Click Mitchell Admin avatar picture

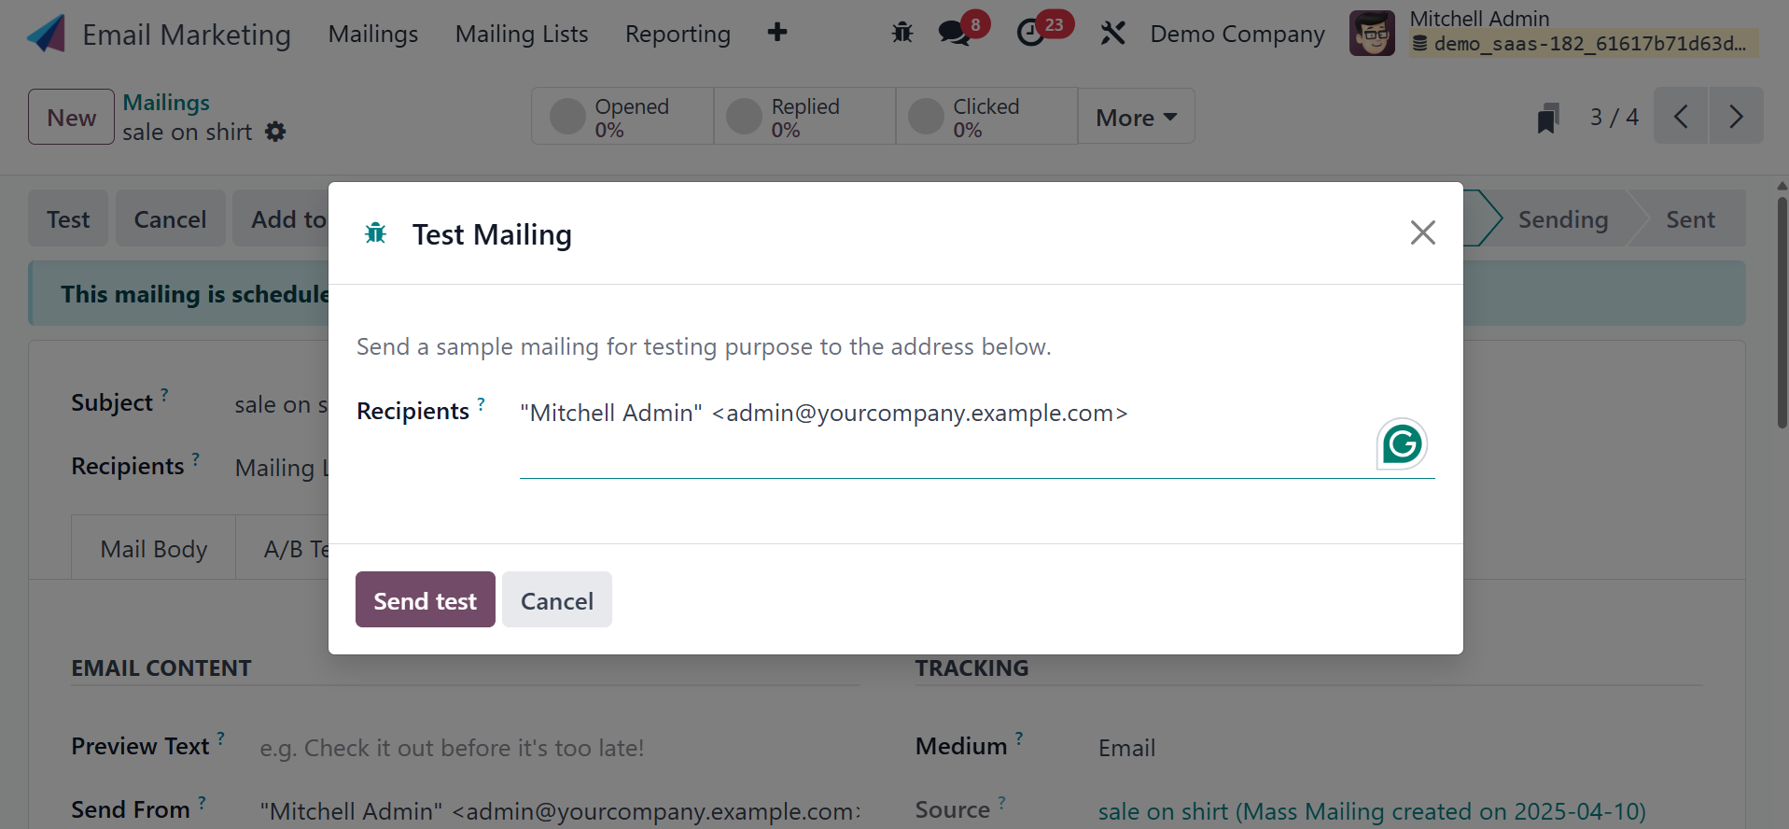1372,34
